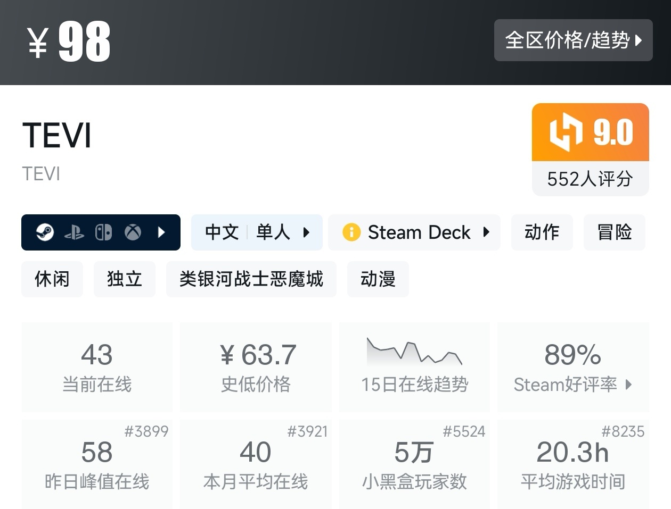Click the Steam Deck yellow info icon
Viewport: 671px width, 509px height.
pyautogui.click(x=351, y=232)
